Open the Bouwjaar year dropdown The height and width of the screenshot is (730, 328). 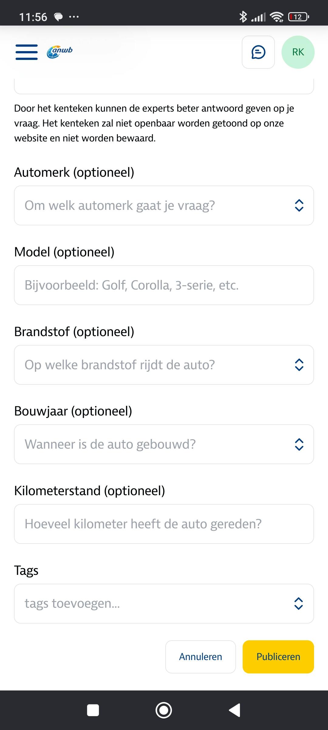coord(152,444)
